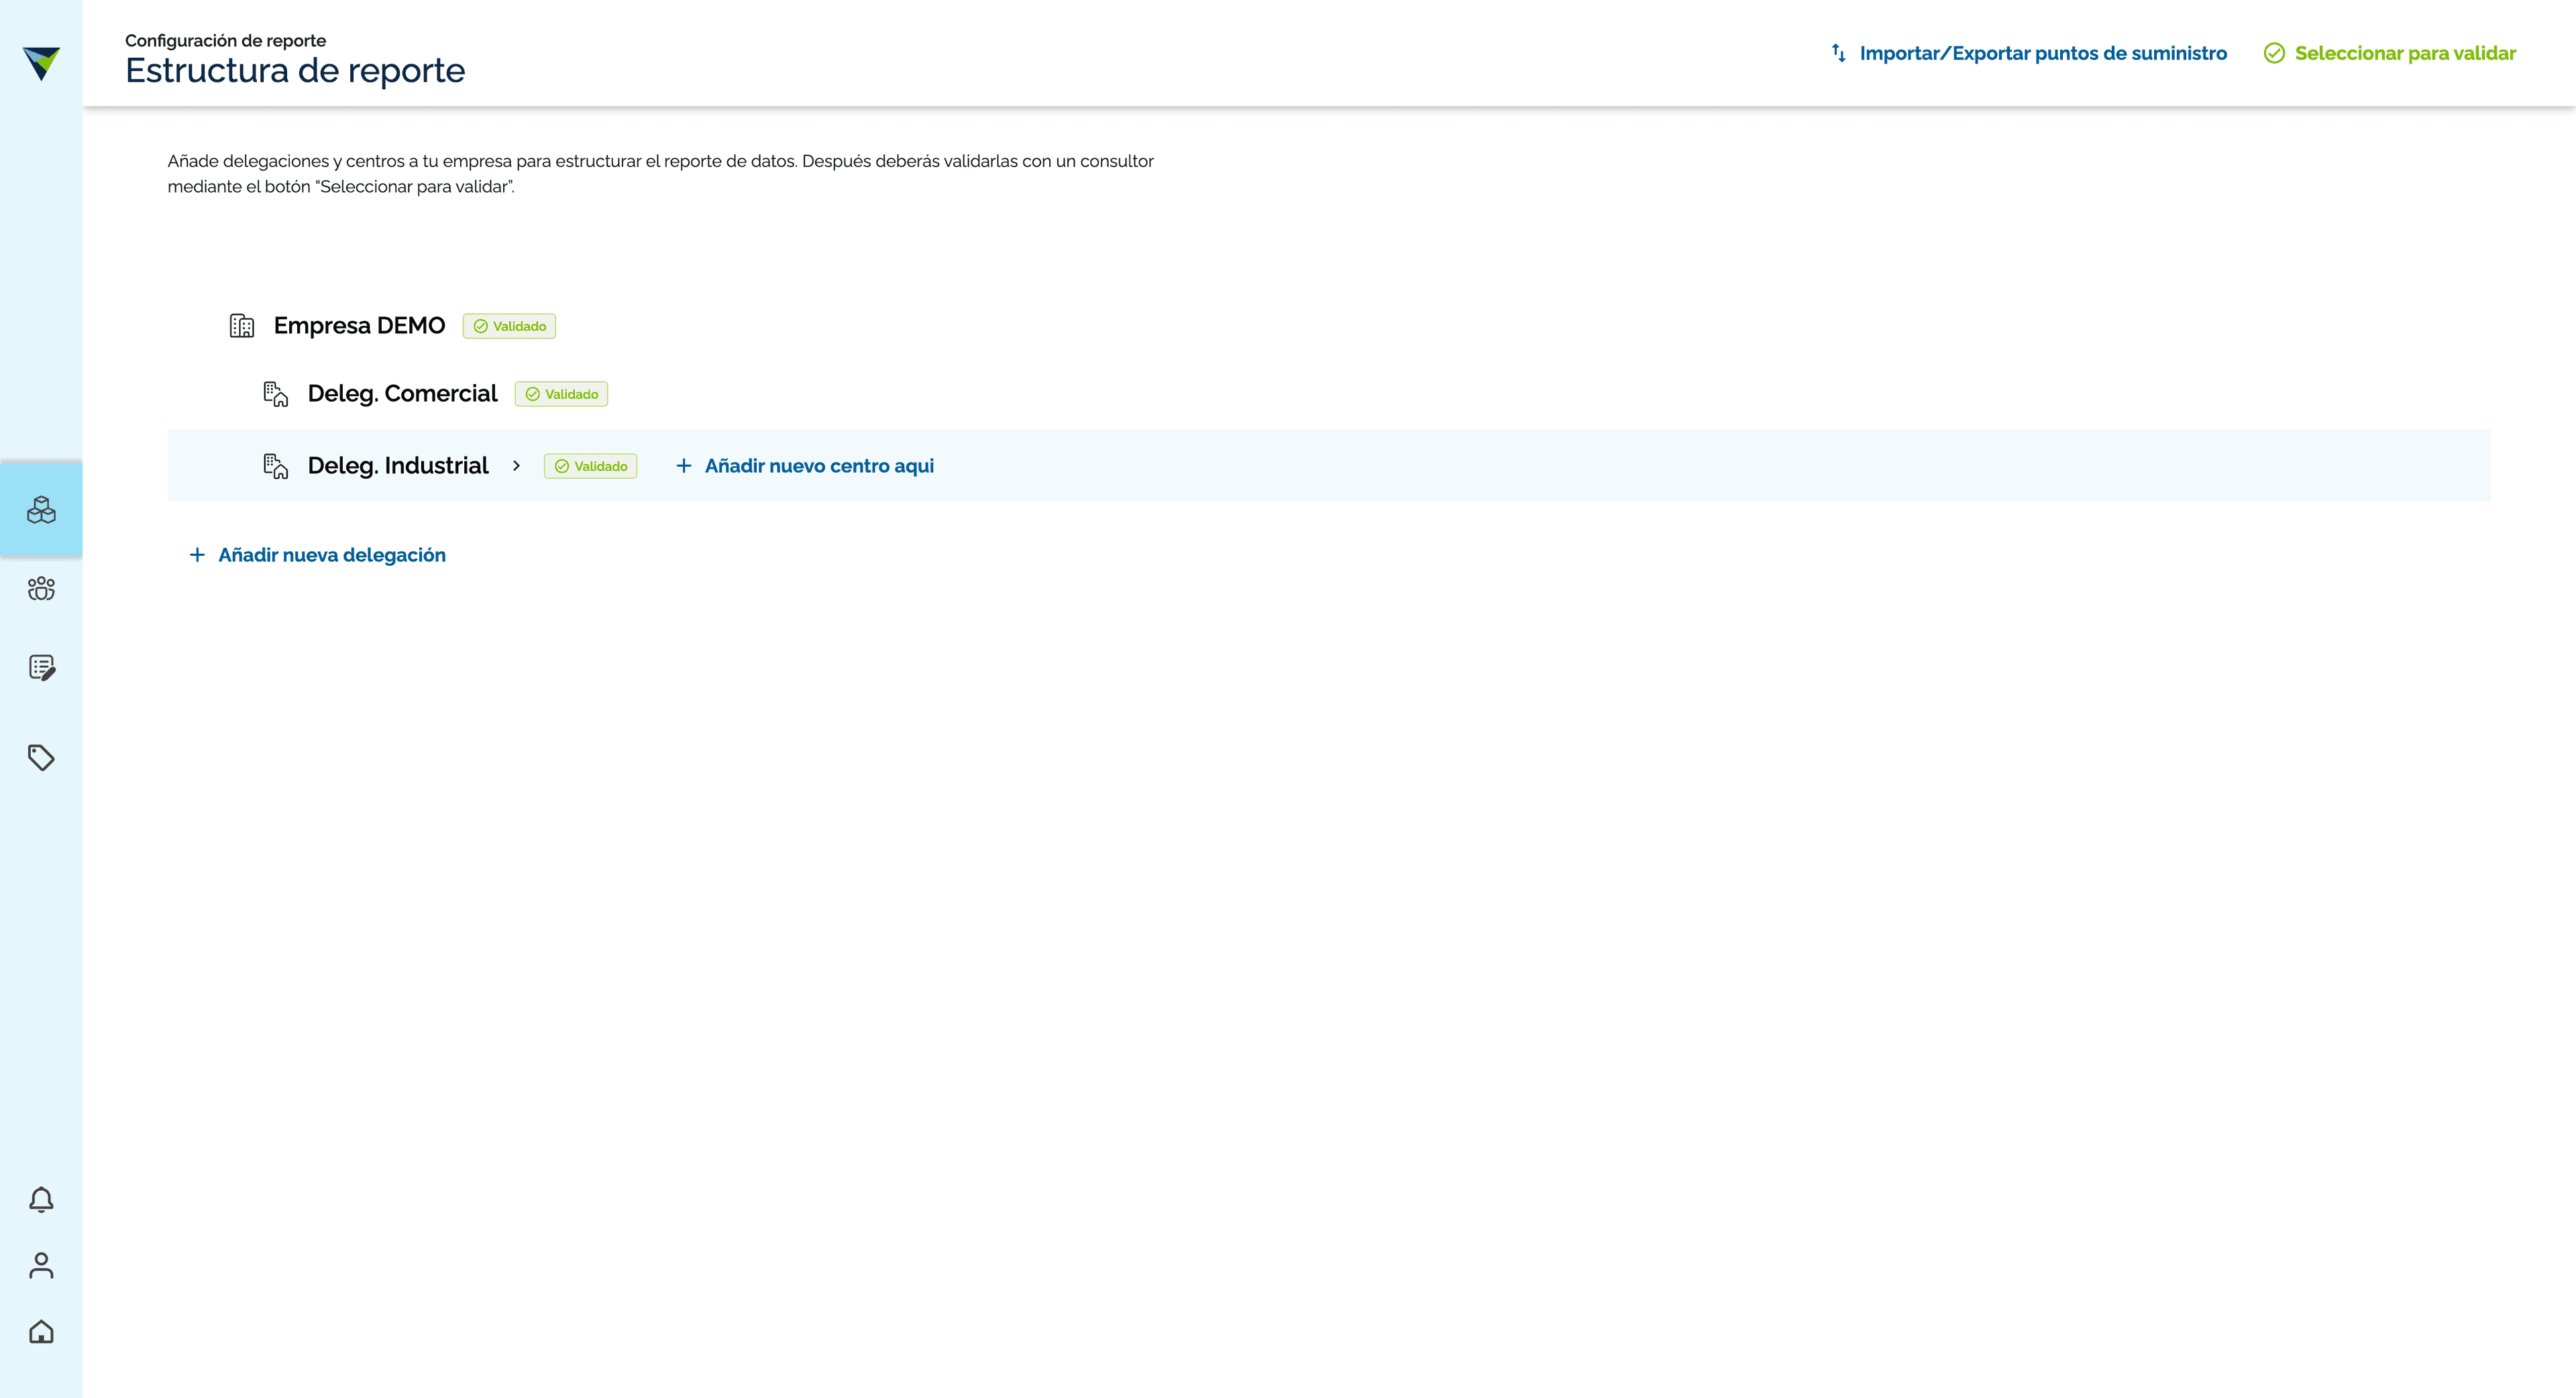Select the Deleg. Industrial row
The width and height of the screenshot is (2576, 1398).
tap(1329, 466)
